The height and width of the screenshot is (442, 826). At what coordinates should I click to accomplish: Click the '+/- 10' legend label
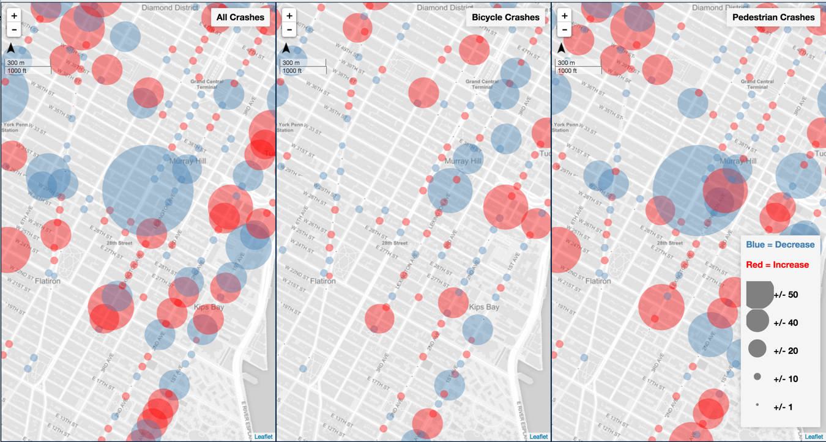[786, 379]
